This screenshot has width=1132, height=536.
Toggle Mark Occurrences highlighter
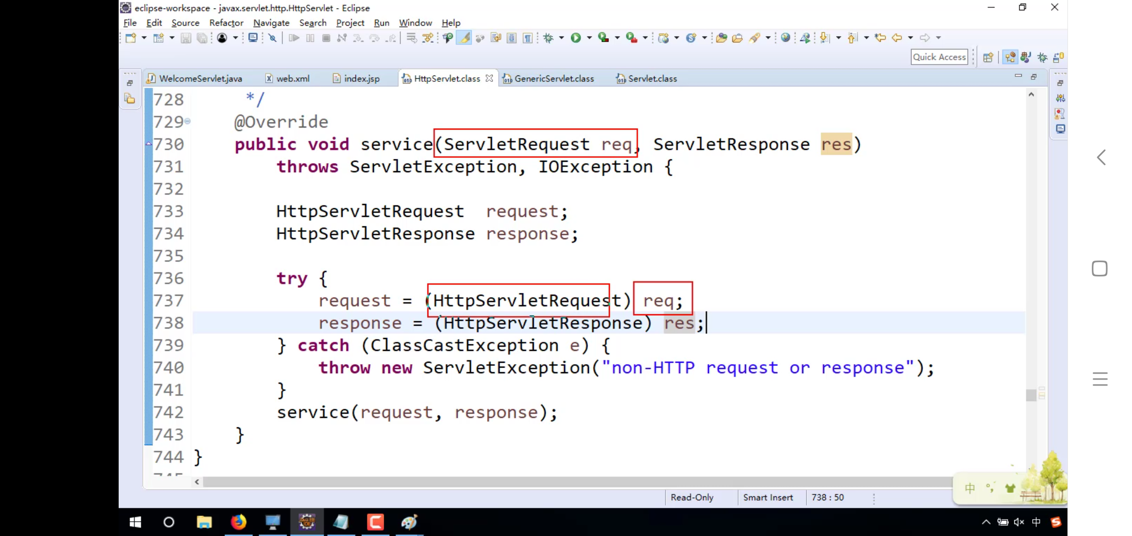tap(464, 38)
